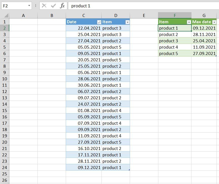Select Max date 27.09.2021 in column G
219x184 pixels.
(x=204, y=53)
